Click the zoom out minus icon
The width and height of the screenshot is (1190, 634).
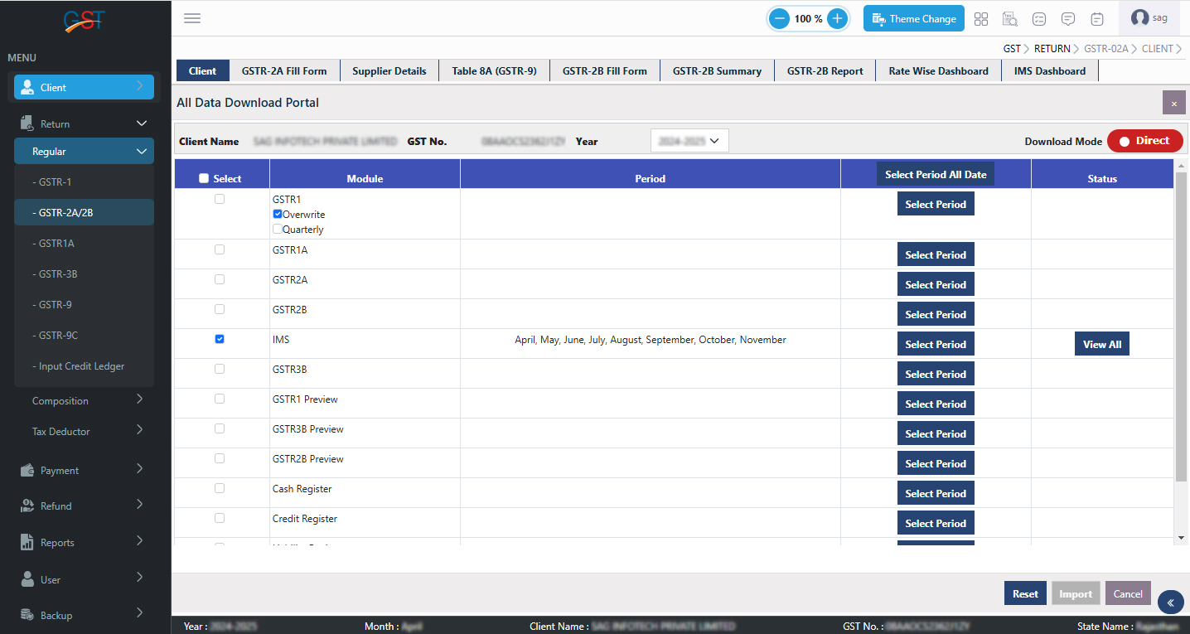point(779,18)
